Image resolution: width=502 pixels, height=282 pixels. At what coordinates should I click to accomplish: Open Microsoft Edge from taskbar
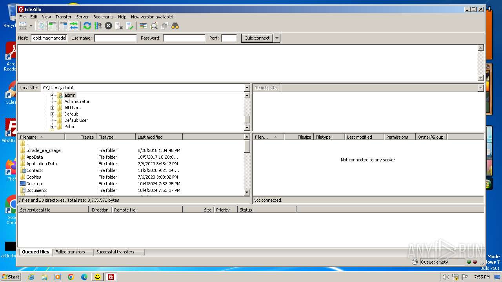coord(84,277)
